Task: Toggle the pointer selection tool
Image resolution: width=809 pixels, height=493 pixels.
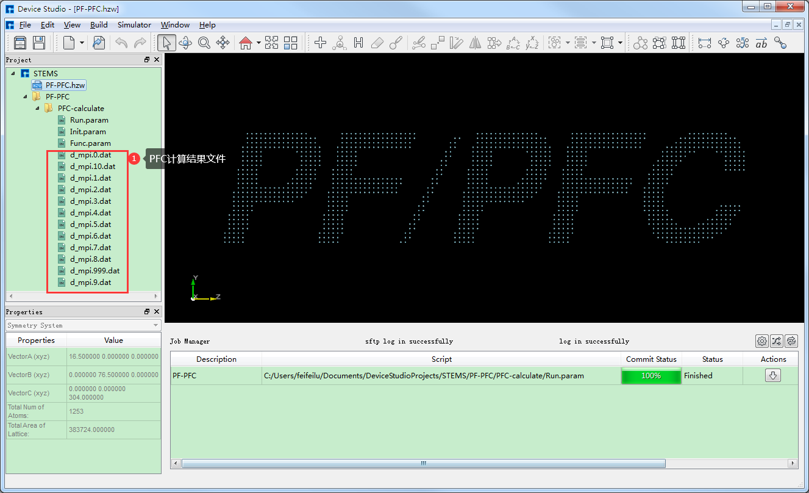Action: click(x=165, y=43)
